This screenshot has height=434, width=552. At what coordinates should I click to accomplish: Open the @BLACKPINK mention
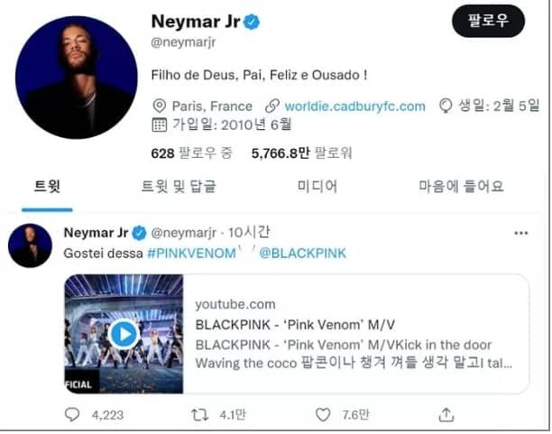303,254
